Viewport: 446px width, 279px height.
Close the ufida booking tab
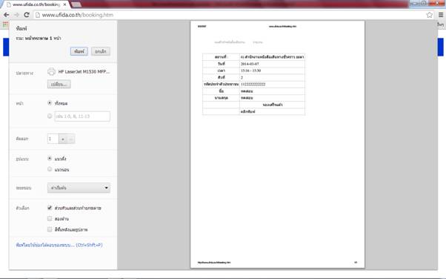(x=64, y=4)
